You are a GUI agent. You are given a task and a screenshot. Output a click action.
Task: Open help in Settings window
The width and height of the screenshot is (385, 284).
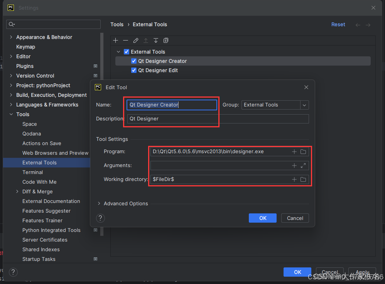(x=13, y=272)
